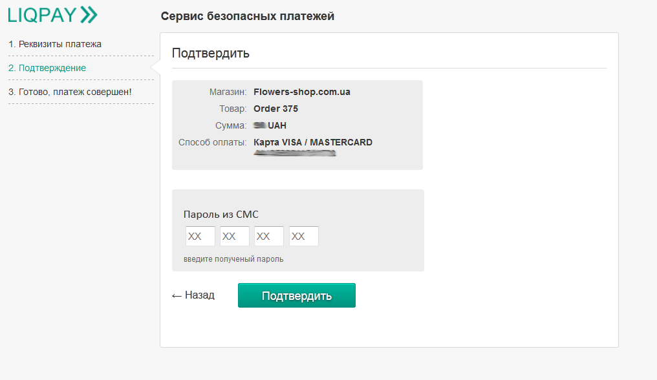Click the Order 375 item text
Image resolution: width=657 pixels, height=380 pixels.
pos(275,109)
